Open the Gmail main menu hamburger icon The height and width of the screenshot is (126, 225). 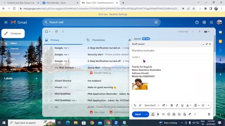tap(6, 22)
